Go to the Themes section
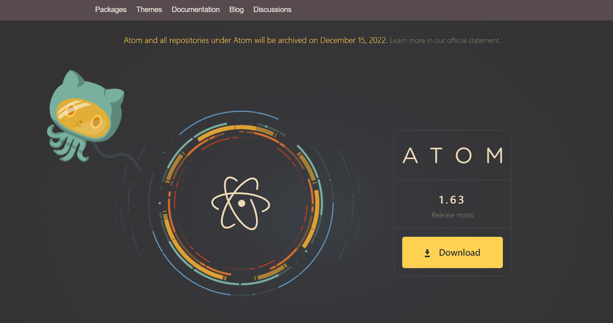The image size is (613, 323). click(x=149, y=10)
